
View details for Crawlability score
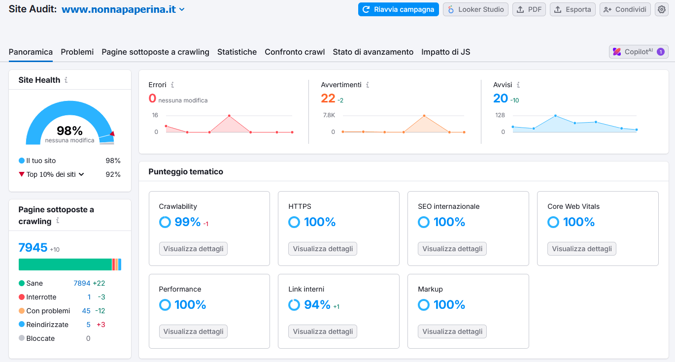193,249
